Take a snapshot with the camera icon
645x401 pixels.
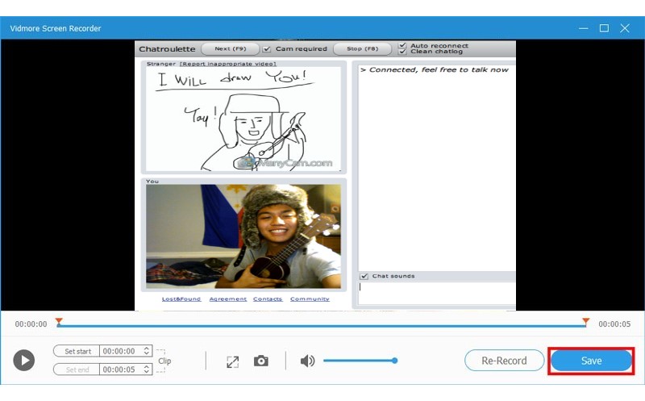[261, 361]
